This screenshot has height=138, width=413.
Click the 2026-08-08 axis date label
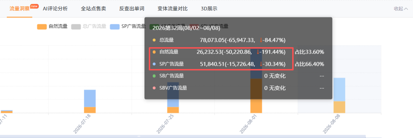(331, 124)
